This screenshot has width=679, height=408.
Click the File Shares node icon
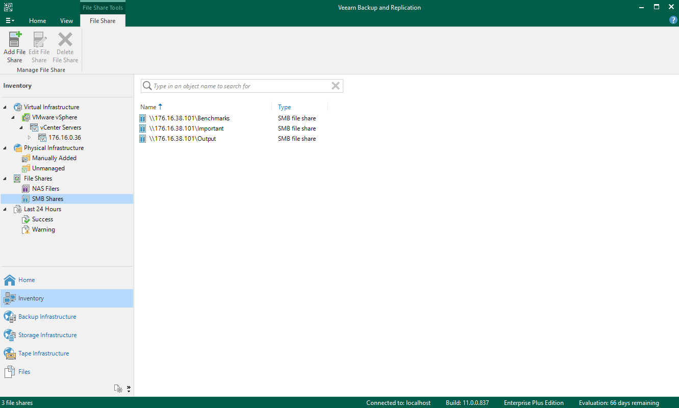pyautogui.click(x=18, y=178)
